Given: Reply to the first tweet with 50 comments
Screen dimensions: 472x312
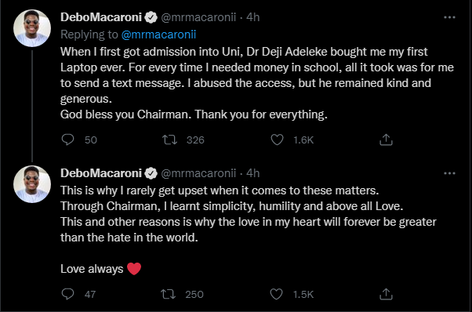Looking at the screenshot, I should click(67, 140).
